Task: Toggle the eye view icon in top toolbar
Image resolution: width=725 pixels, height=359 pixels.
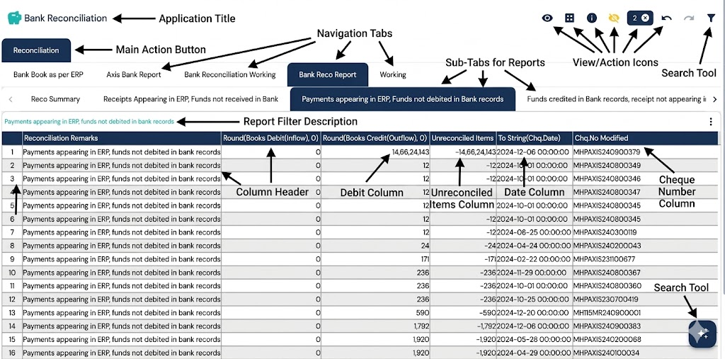Action: click(x=547, y=18)
